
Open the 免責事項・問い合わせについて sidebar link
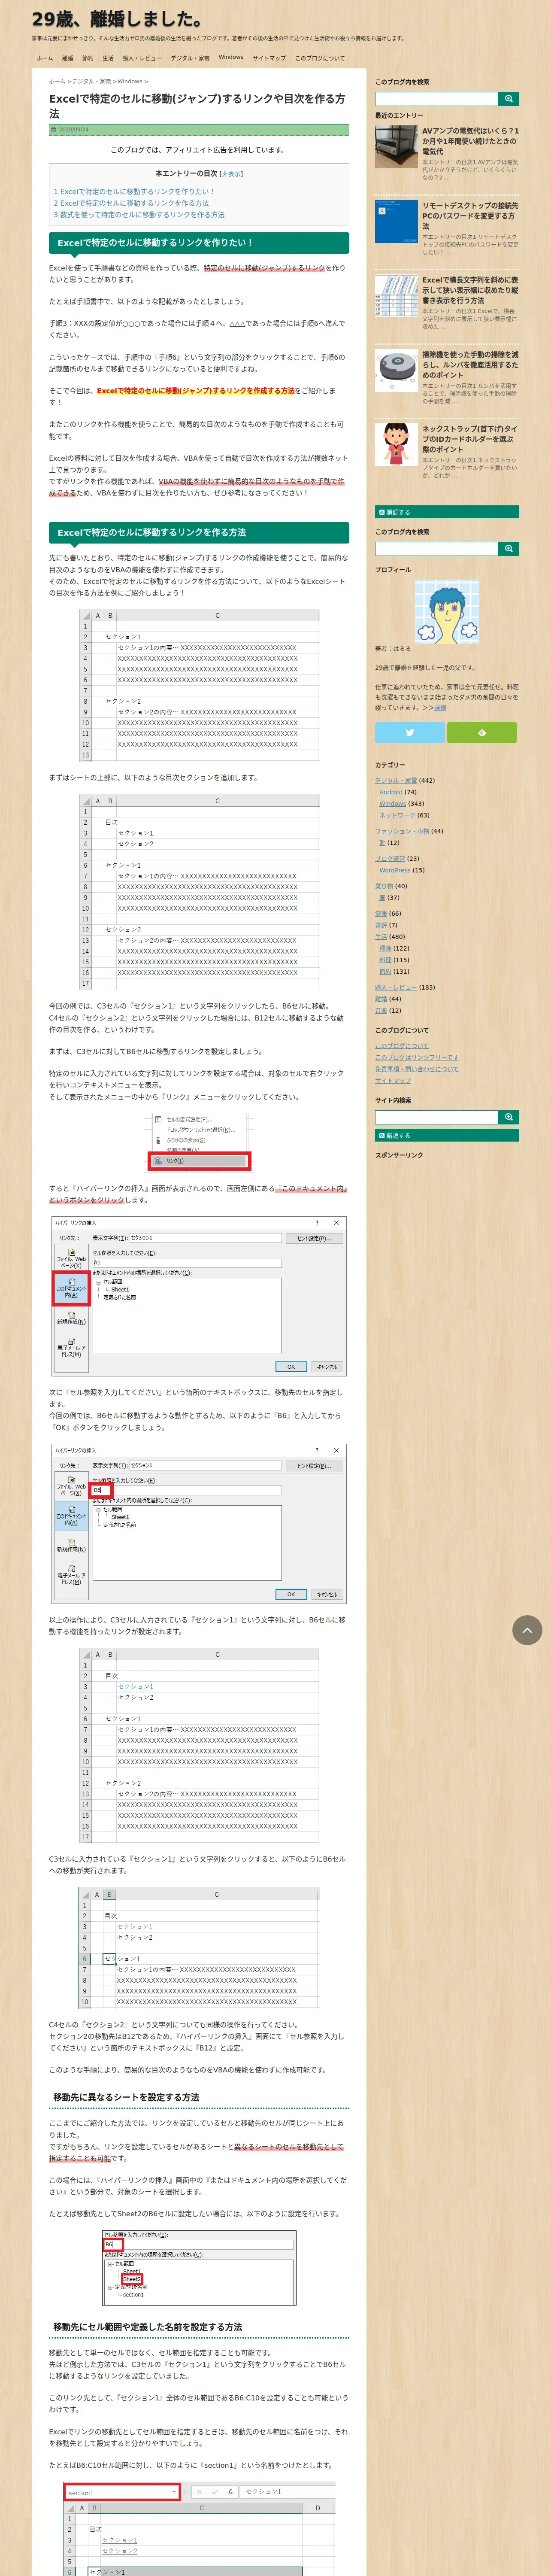click(417, 1069)
